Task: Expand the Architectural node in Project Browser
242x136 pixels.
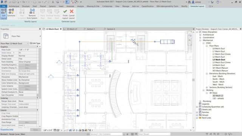Action: (200, 35)
